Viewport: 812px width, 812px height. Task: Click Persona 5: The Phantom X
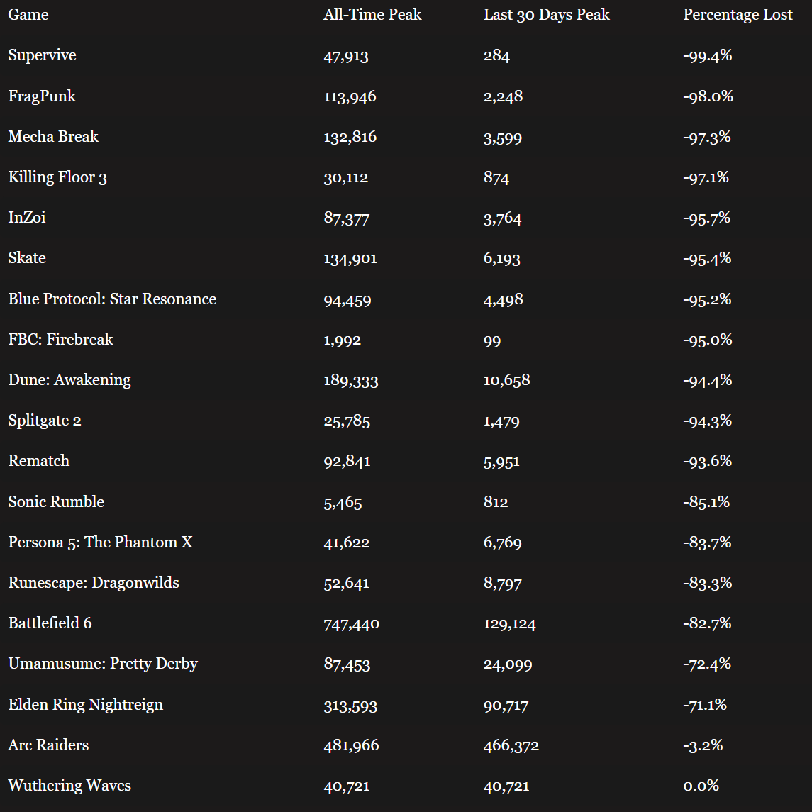[100, 543]
